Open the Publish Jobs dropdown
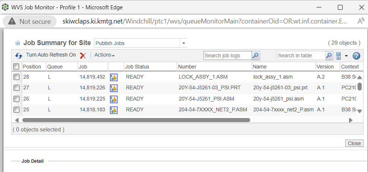The image size is (368, 172). (183, 43)
